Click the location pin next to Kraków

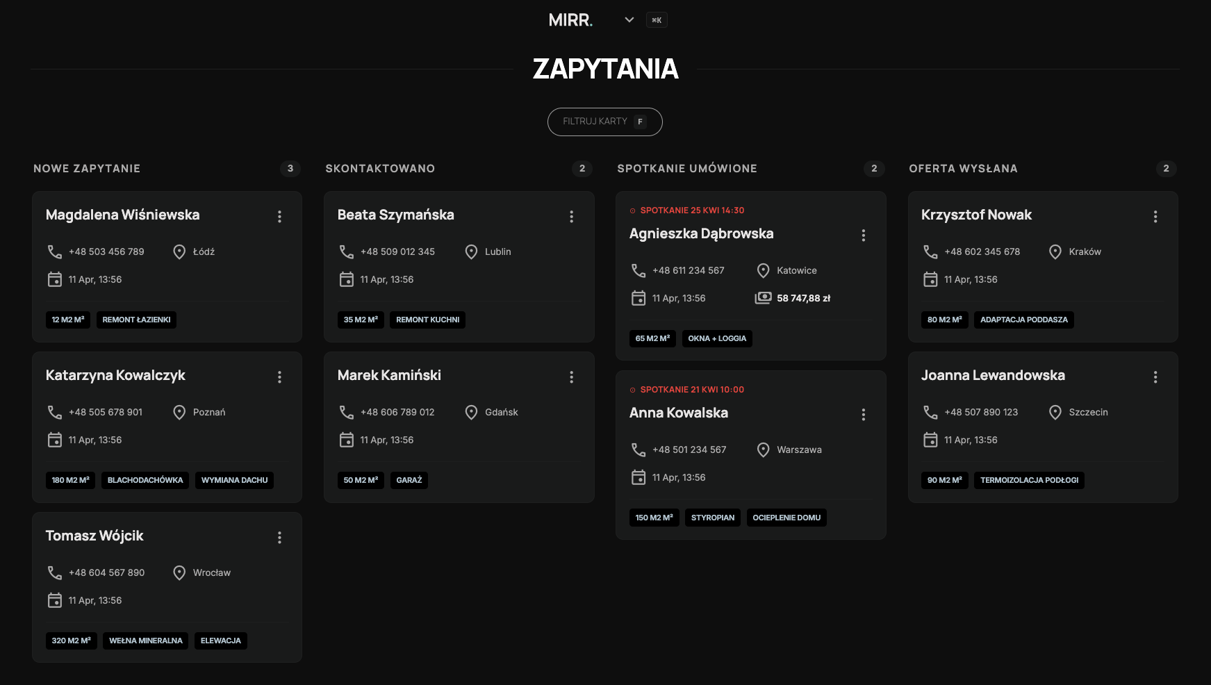click(x=1055, y=251)
